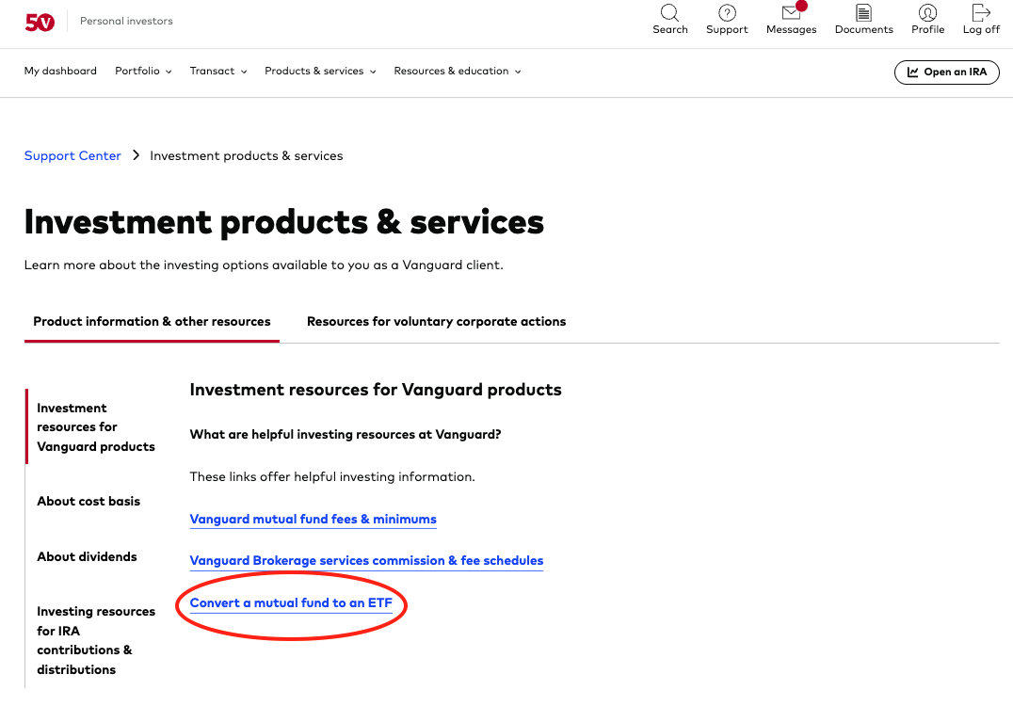Expand Products & services chevron
The image size is (1013, 722).
click(x=373, y=72)
